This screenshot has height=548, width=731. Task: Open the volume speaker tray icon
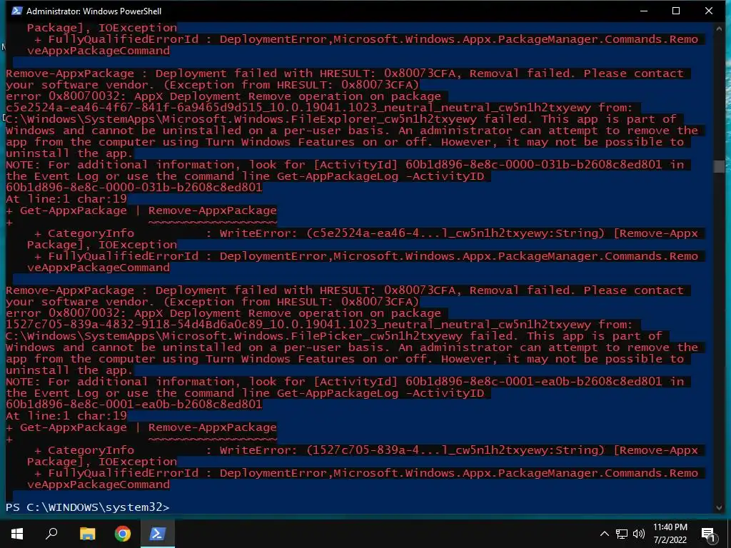(639, 534)
